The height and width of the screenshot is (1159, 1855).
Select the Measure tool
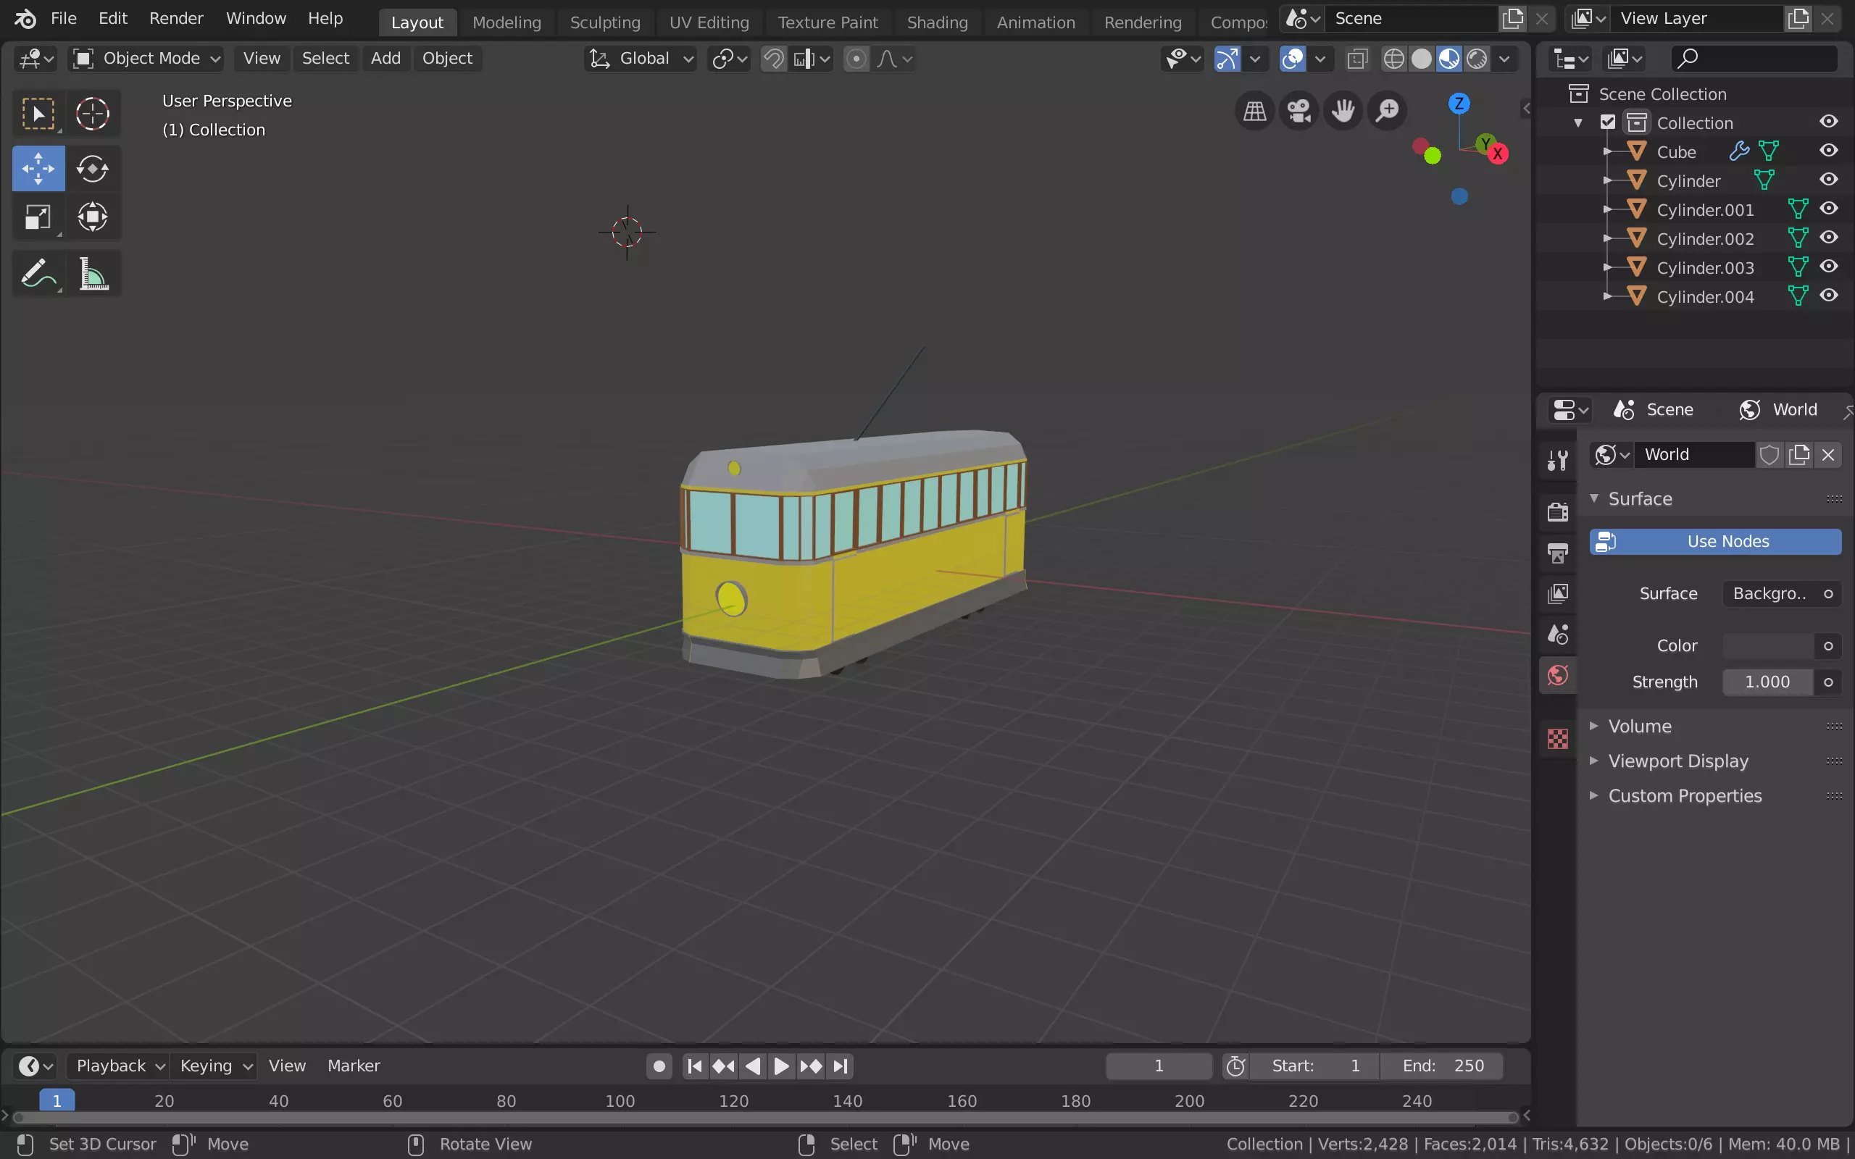click(93, 274)
